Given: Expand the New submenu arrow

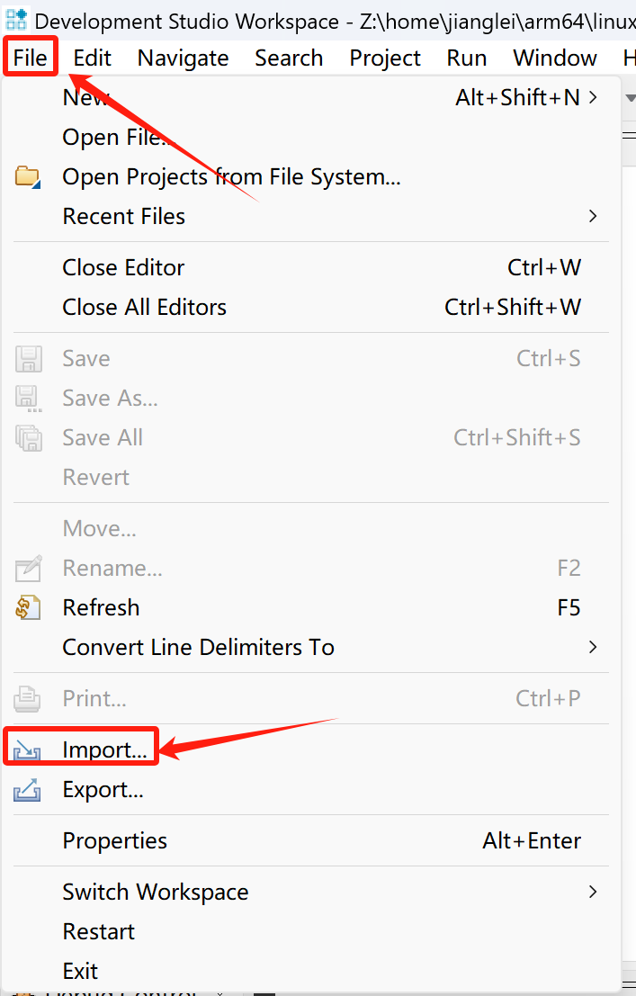Looking at the screenshot, I should 593,97.
